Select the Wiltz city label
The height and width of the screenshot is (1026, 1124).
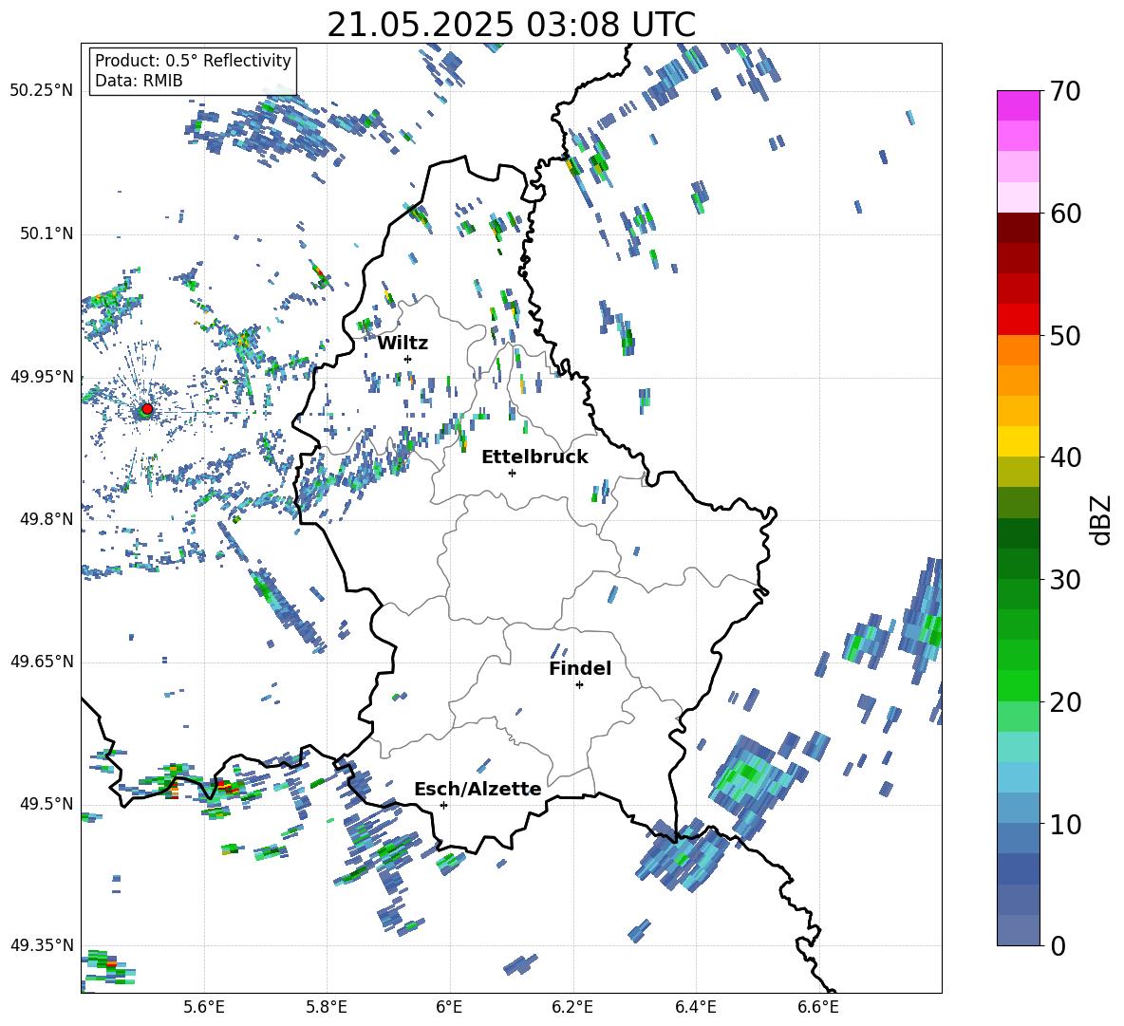403,344
